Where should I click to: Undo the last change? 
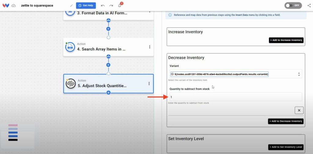pos(103,5)
